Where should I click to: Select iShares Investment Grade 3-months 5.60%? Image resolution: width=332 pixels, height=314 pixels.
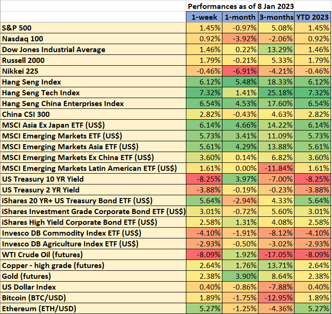[x=276, y=212]
